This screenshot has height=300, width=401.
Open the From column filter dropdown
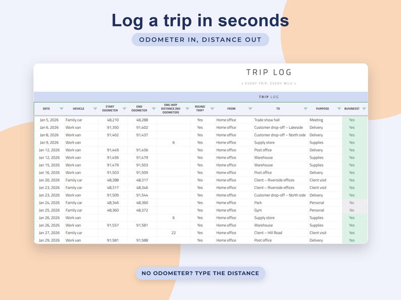(x=250, y=109)
